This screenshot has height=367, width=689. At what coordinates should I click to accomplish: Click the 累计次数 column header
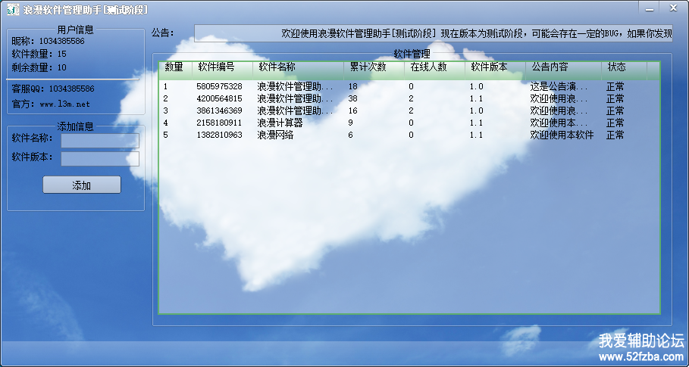click(368, 67)
